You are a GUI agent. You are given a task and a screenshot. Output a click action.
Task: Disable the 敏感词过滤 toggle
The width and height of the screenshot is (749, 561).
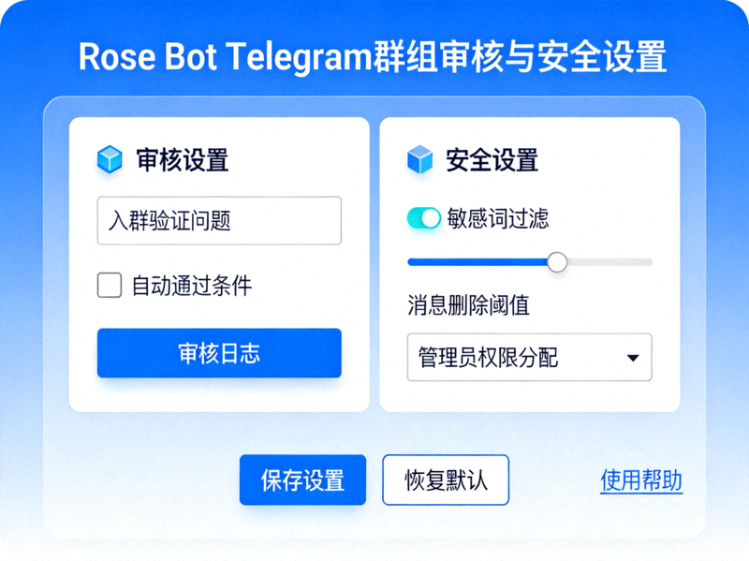(x=423, y=217)
